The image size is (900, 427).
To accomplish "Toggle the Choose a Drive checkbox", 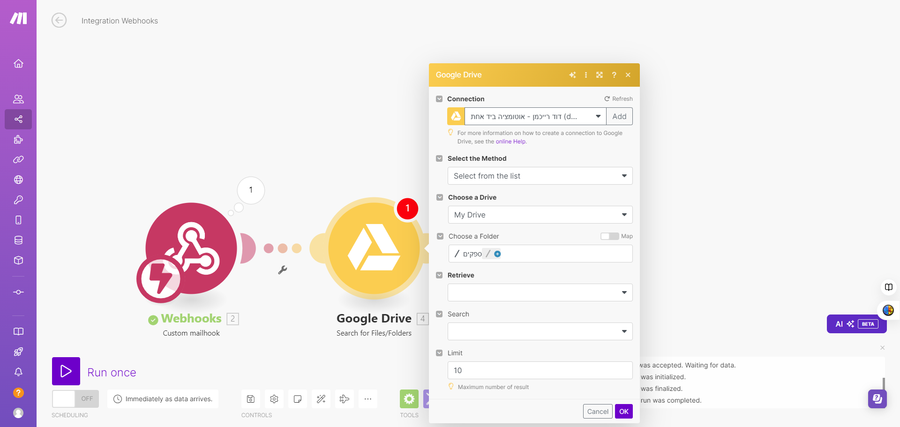I will click(x=440, y=197).
